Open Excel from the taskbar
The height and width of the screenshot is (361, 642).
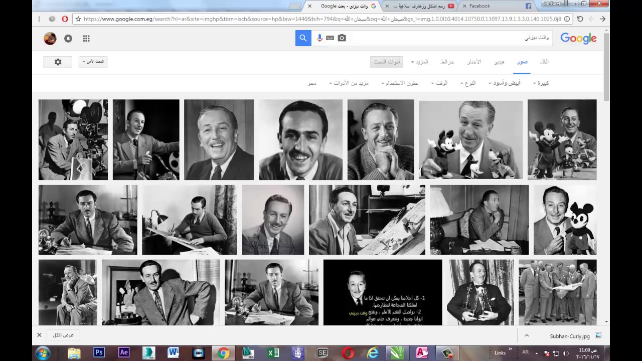pos(273,353)
